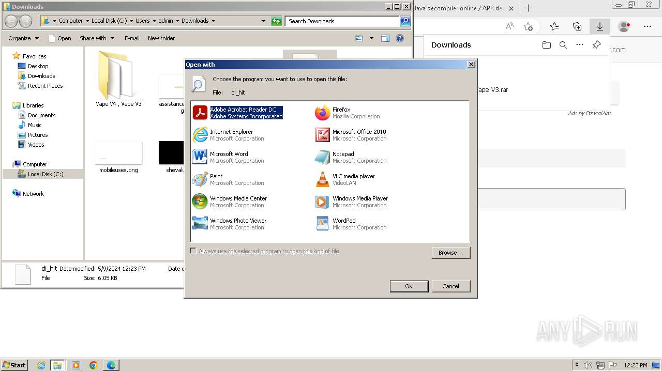Choose Firefox icon in Open with list
Image resolution: width=662 pixels, height=372 pixels.
(322, 113)
